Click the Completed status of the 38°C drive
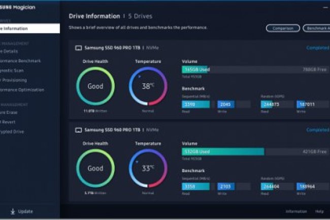Screen dimensions: 330x220 [318, 48]
